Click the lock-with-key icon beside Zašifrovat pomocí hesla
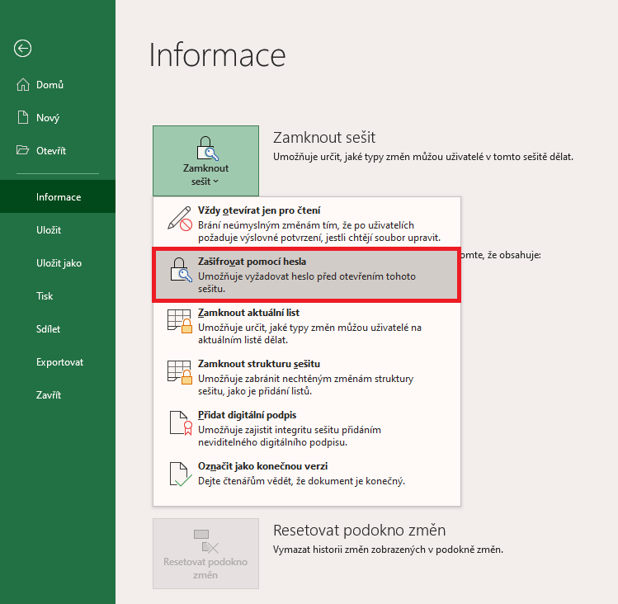Viewport: 618px width, 604px height. (x=181, y=269)
